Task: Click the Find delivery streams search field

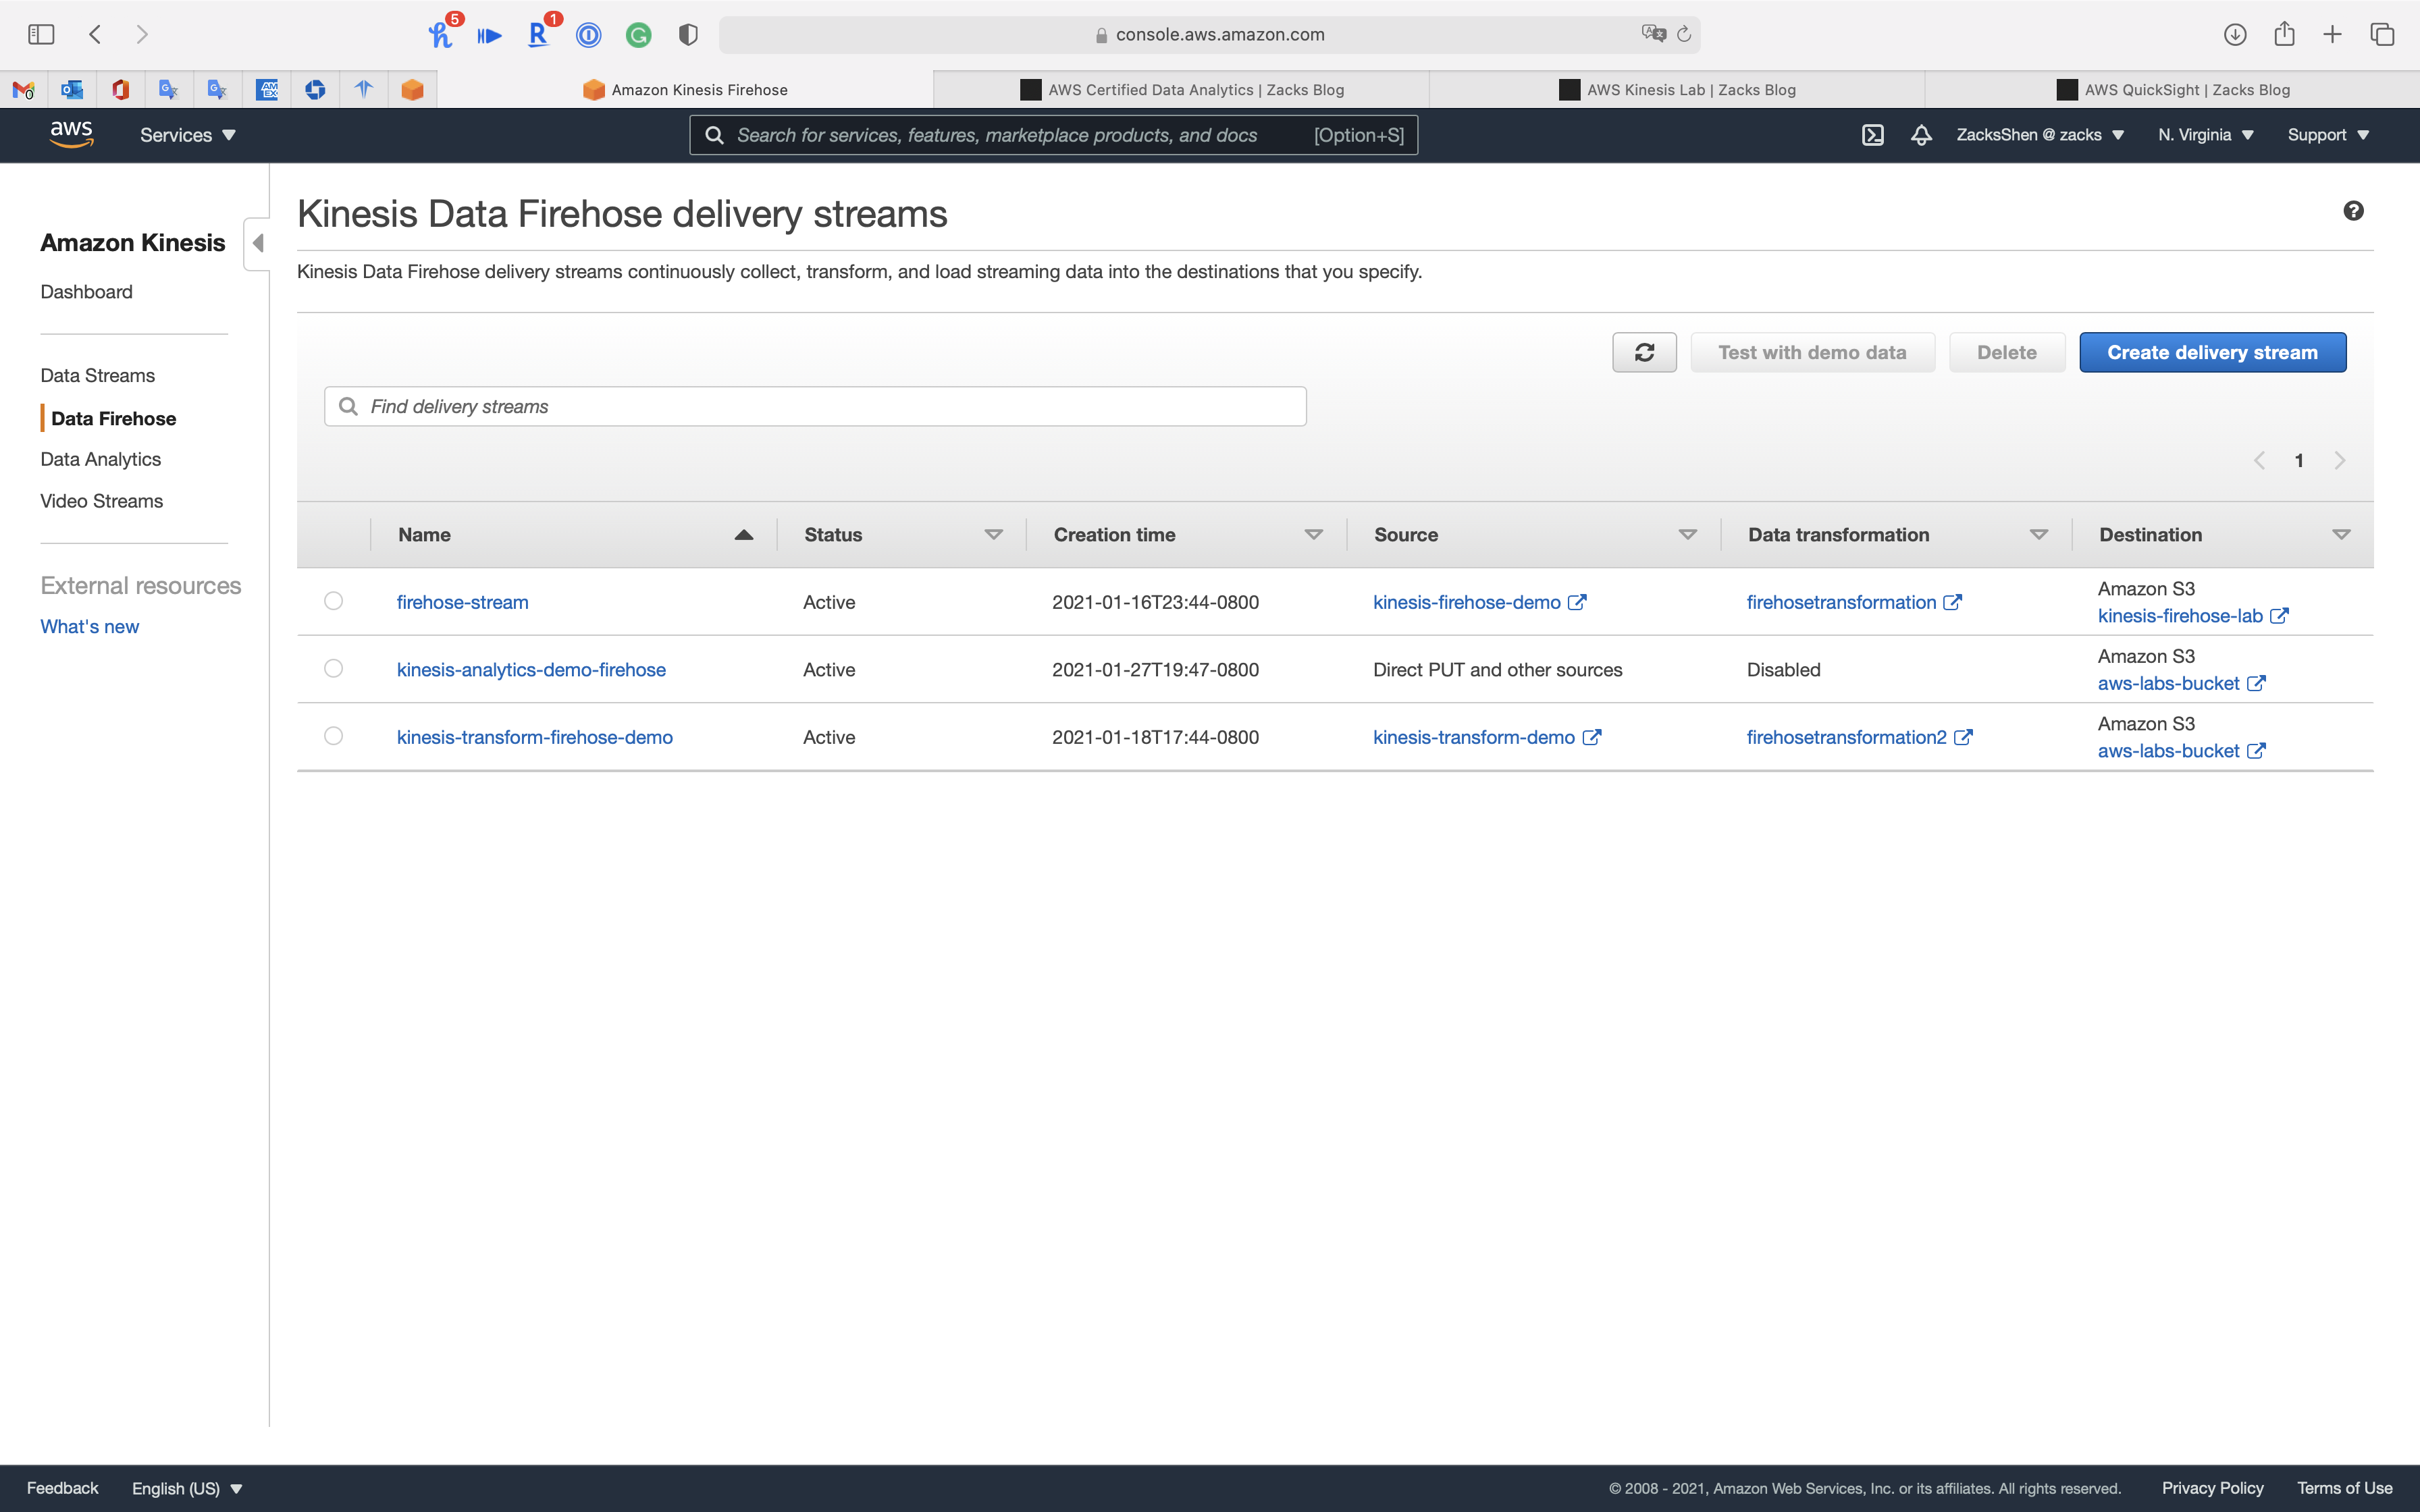Action: pos(815,406)
